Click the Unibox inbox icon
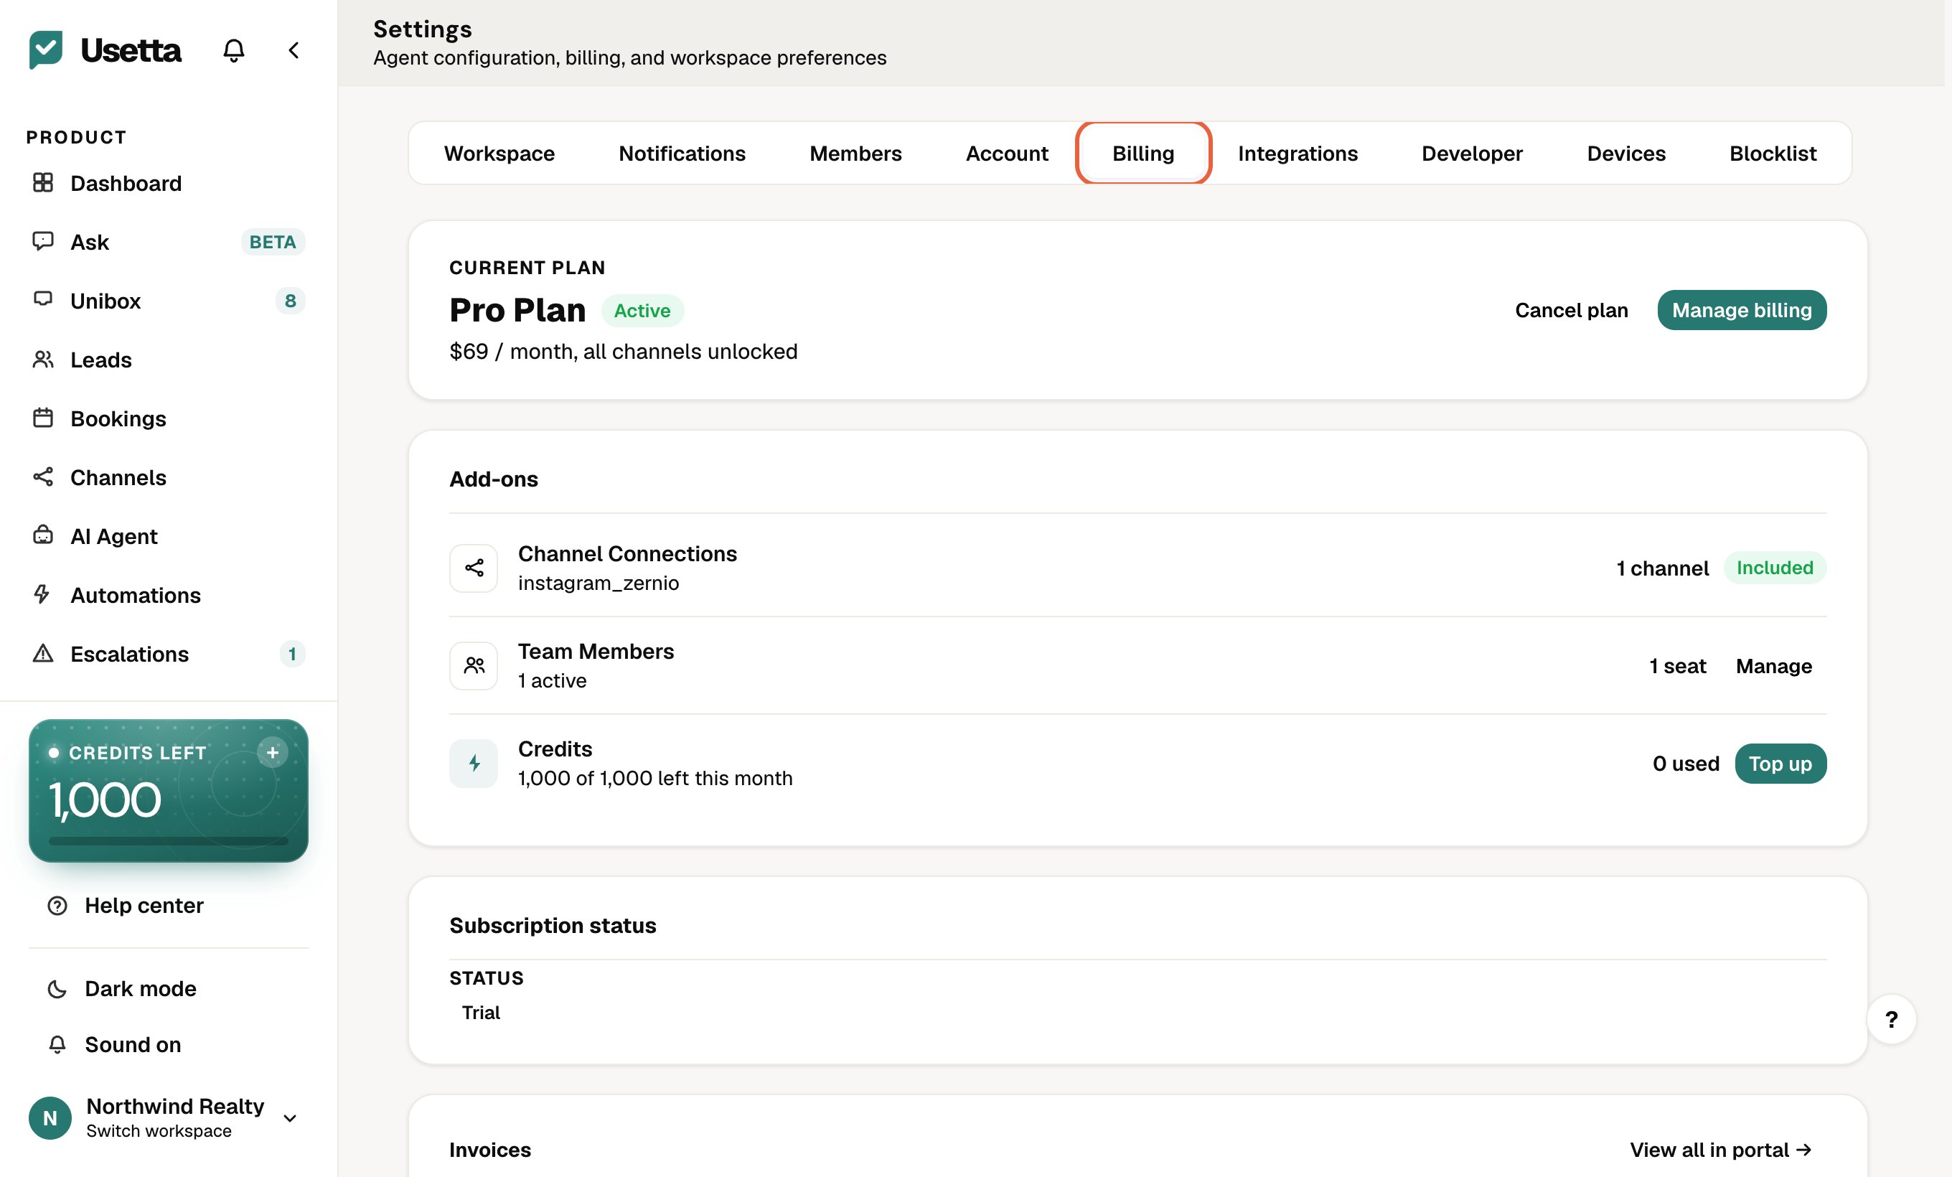The image size is (1952, 1177). [x=43, y=299]
